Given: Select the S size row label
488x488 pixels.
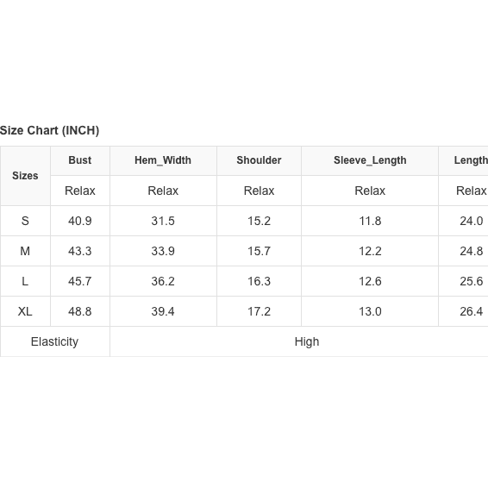Looking at the screenshot, I should 25,221.
